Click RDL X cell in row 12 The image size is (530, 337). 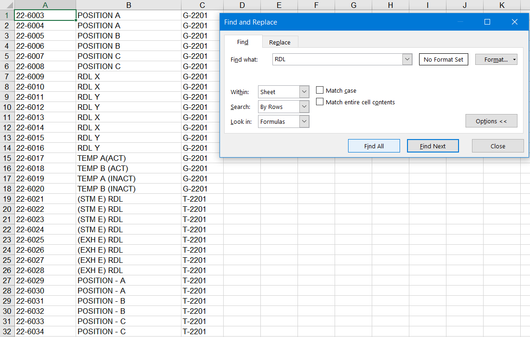pos(129,127)
